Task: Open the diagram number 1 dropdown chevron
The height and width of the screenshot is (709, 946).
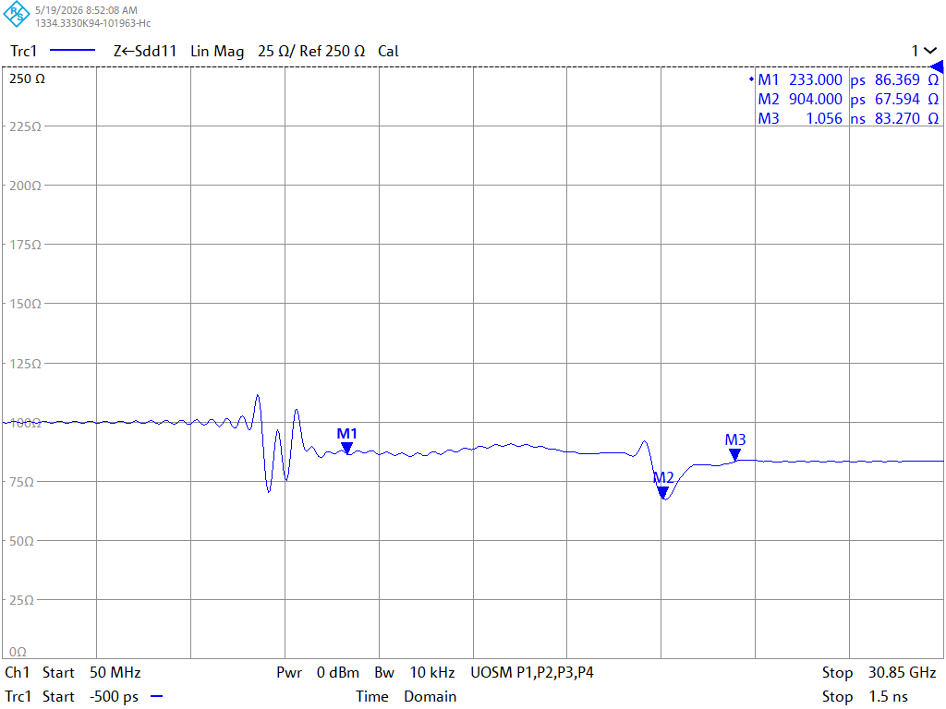Action: [930, 52]
